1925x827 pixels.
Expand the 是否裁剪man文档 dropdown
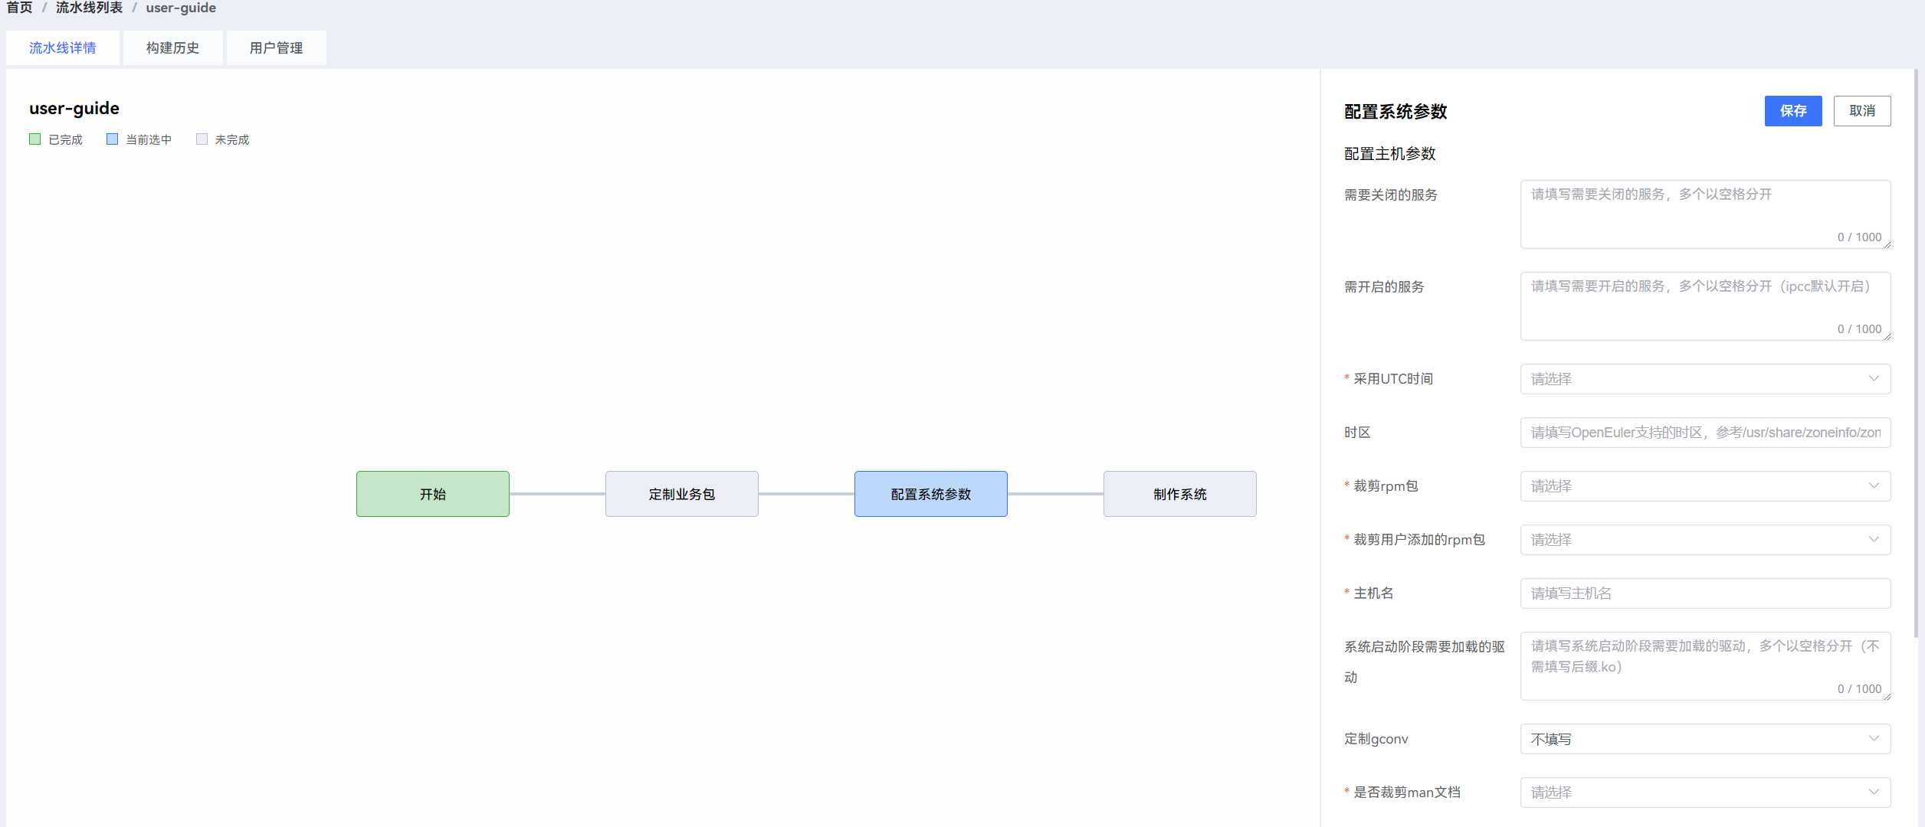[1704, 793]
